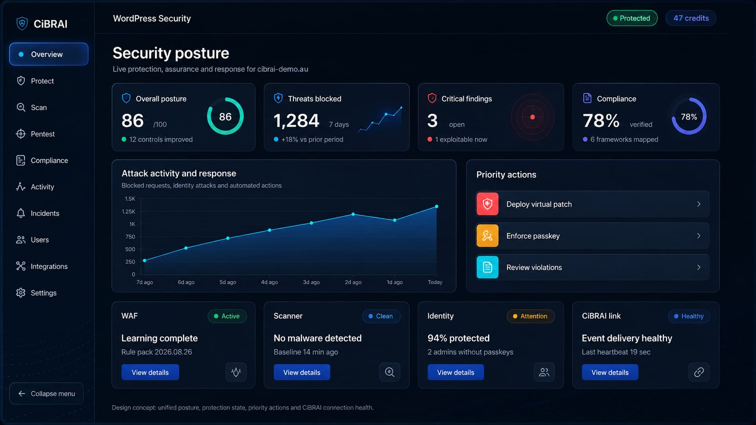Viewport: 756px width, 425px height.
Task: Click the Critical findings red shield icon
Action: pyautogui.click(x=432, y=98)
